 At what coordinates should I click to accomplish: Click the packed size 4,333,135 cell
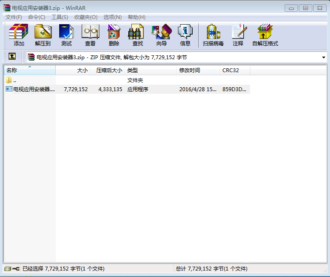[110, 89]
